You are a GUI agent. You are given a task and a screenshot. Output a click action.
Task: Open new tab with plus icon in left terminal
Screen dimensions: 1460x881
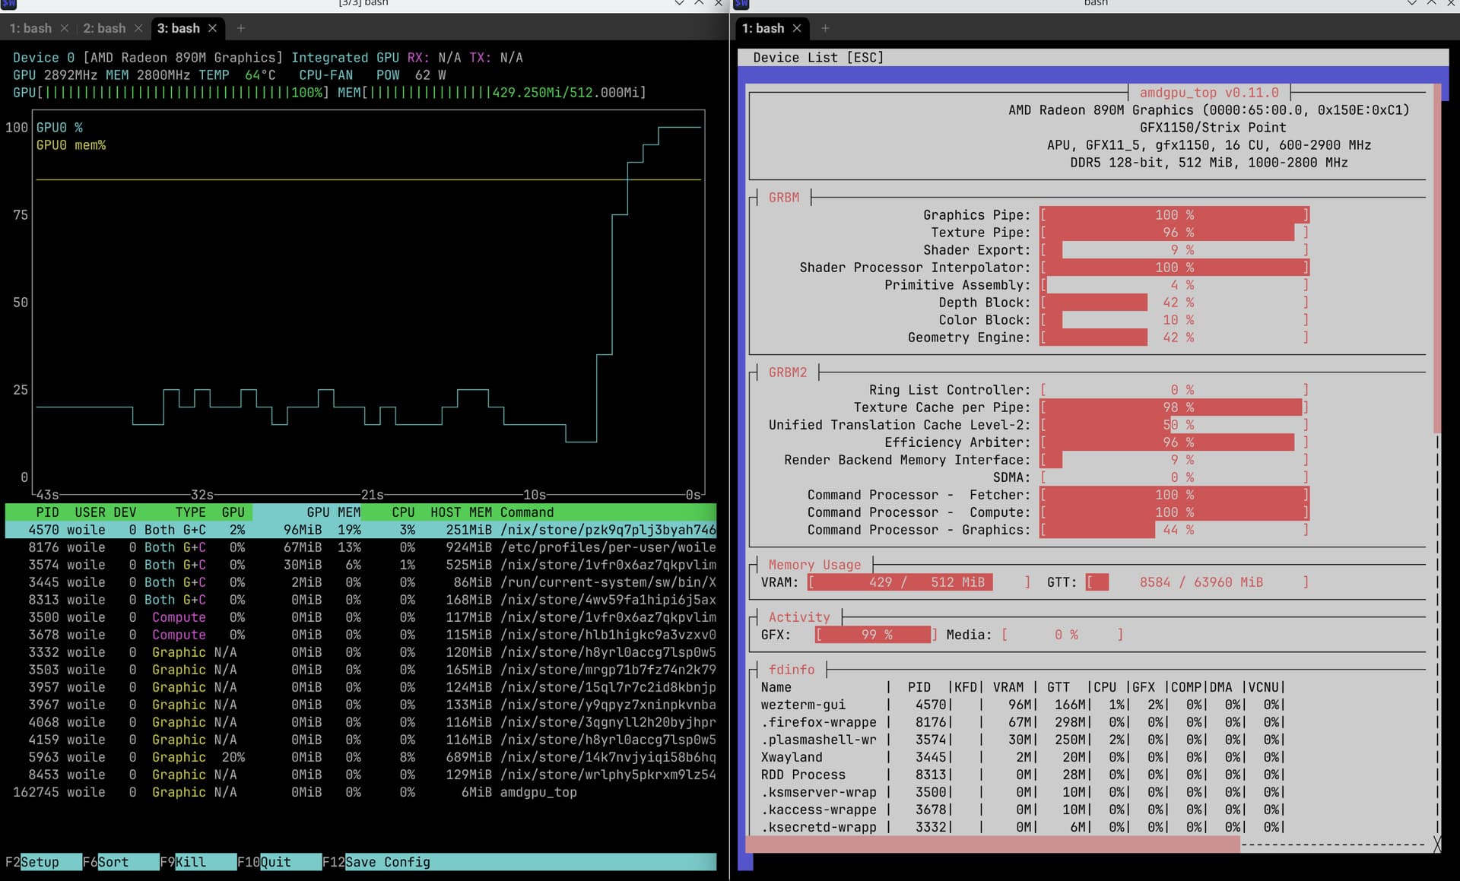click(241, 28)
